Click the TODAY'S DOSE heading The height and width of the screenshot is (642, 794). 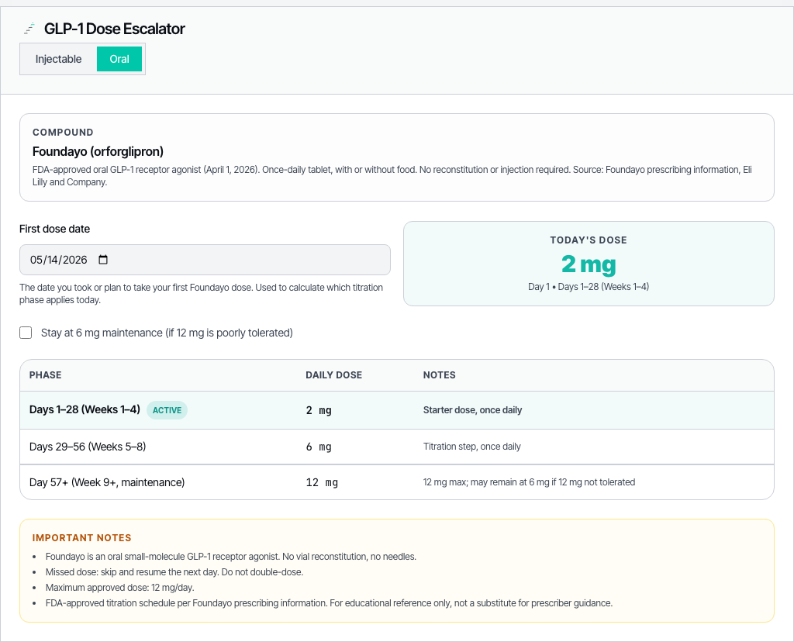(x=589, y=240)
